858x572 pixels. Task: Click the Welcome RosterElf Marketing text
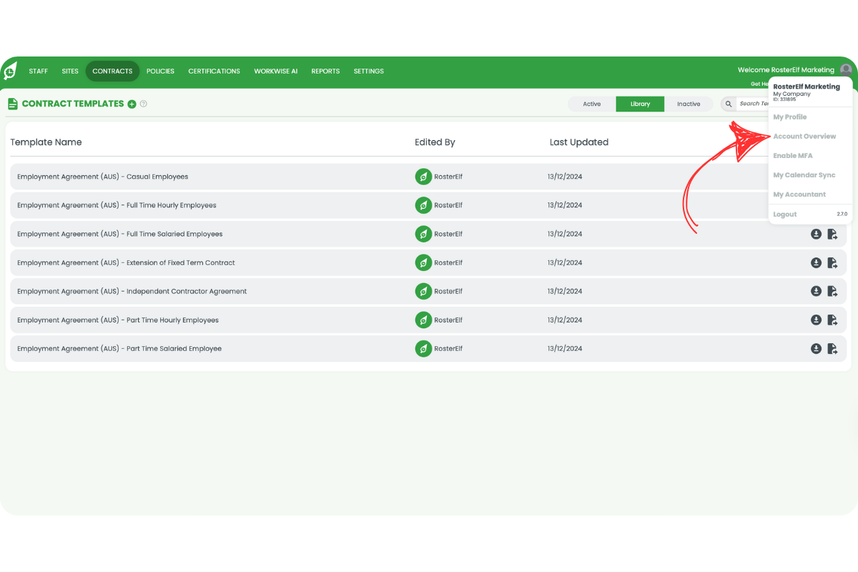(786, 70)
